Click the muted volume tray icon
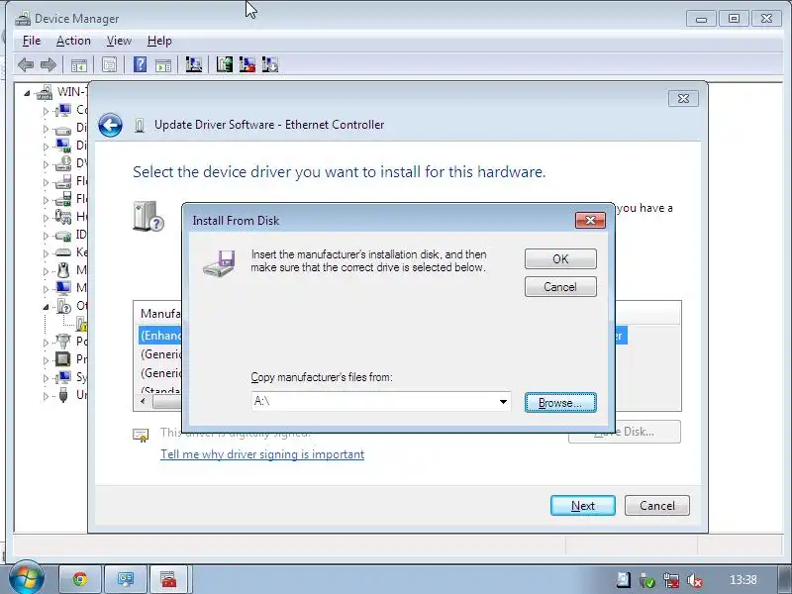This screenshot has width=792, height=594. pos(695,581)
